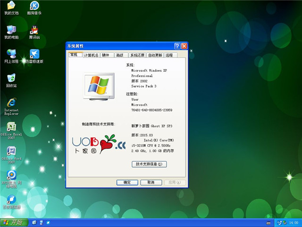Click the help question mark in 系统属性 title bar

(177, 46)
